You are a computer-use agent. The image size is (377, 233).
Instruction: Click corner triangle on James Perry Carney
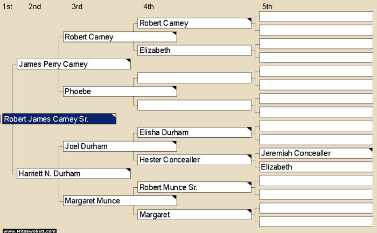coord(128,60)
